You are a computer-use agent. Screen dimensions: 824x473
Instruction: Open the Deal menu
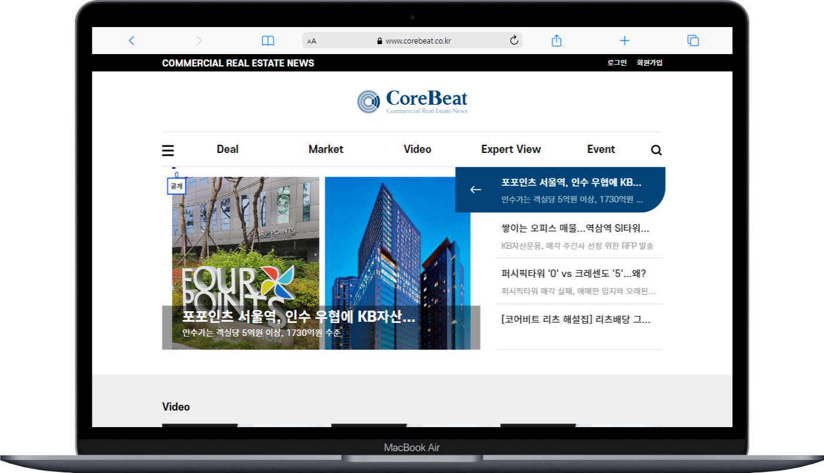[x=227, y=149]
